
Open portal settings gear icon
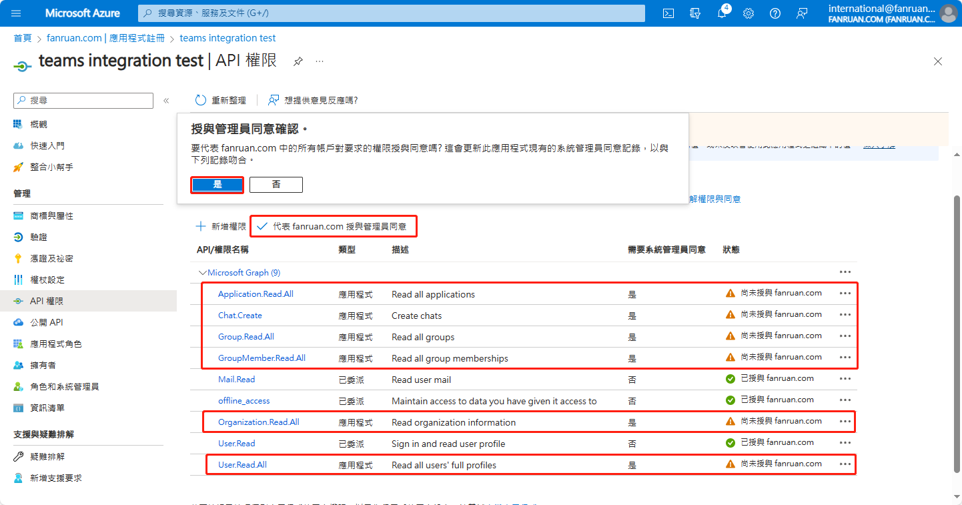click(x=749, y=13)
